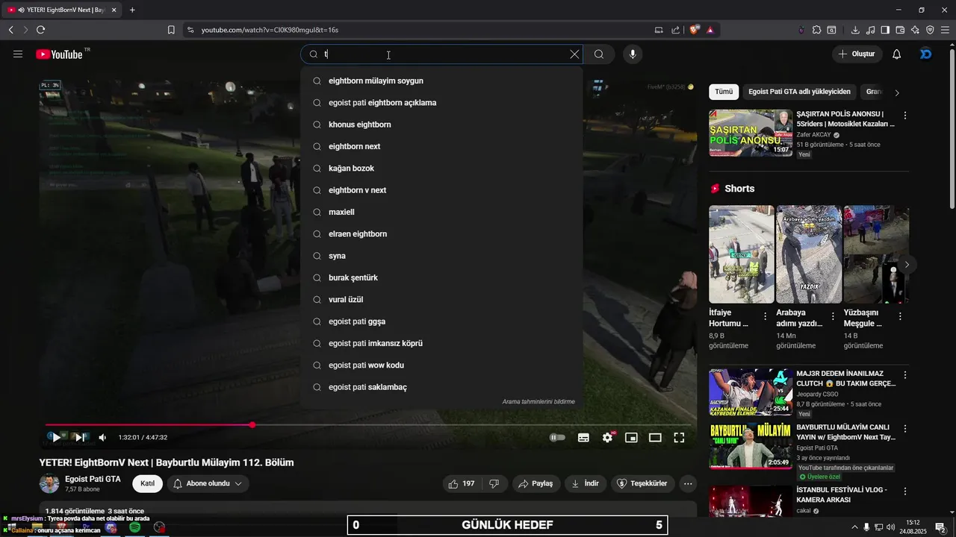Toggle the autoplay switch in player

[558, 438]
